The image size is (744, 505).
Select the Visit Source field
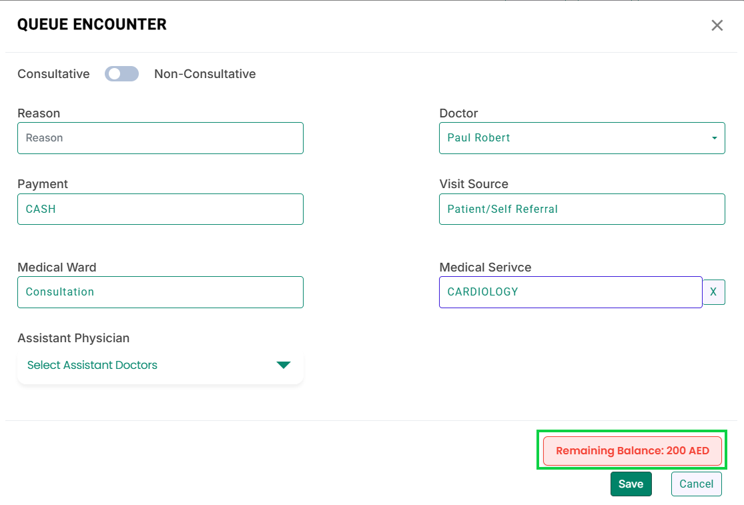pyautogui.click(x=582, y=209)
